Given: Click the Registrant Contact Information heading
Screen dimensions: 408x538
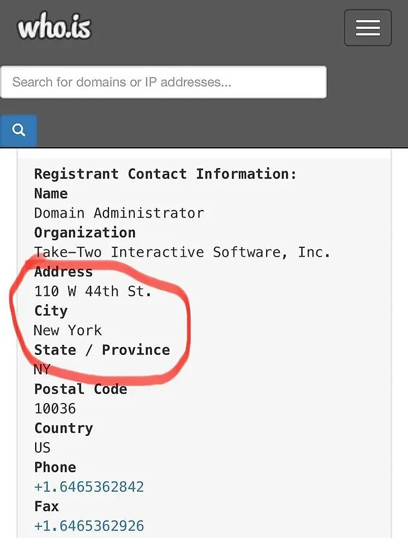Looking at the screenshot, I should click(165, 174).
